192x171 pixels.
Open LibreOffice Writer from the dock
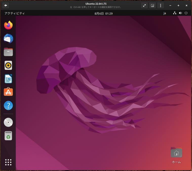(8, 79)
